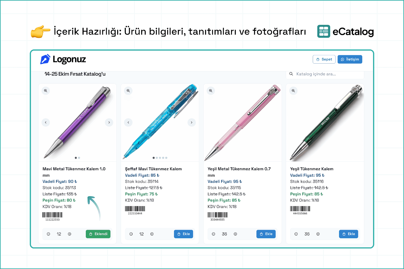Decrease quantity for Şeffaf Mavi Tükenmez Kalem
Image resolution: width=404 pixels, height=269 pixels.
point(131,234)
